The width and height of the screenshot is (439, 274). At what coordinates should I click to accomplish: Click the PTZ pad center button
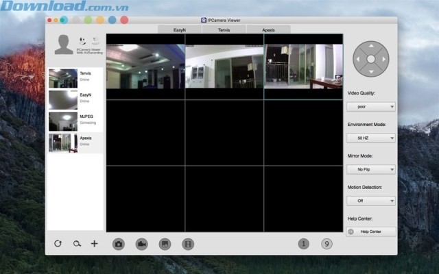click(371, 59)
